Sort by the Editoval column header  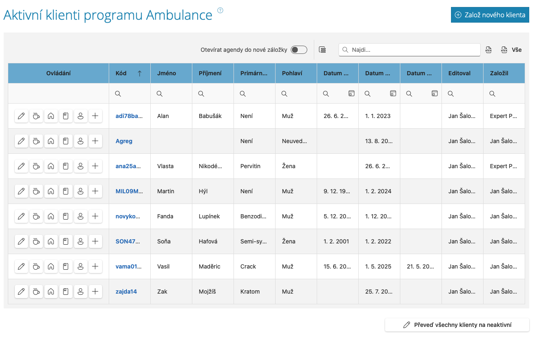463,73
